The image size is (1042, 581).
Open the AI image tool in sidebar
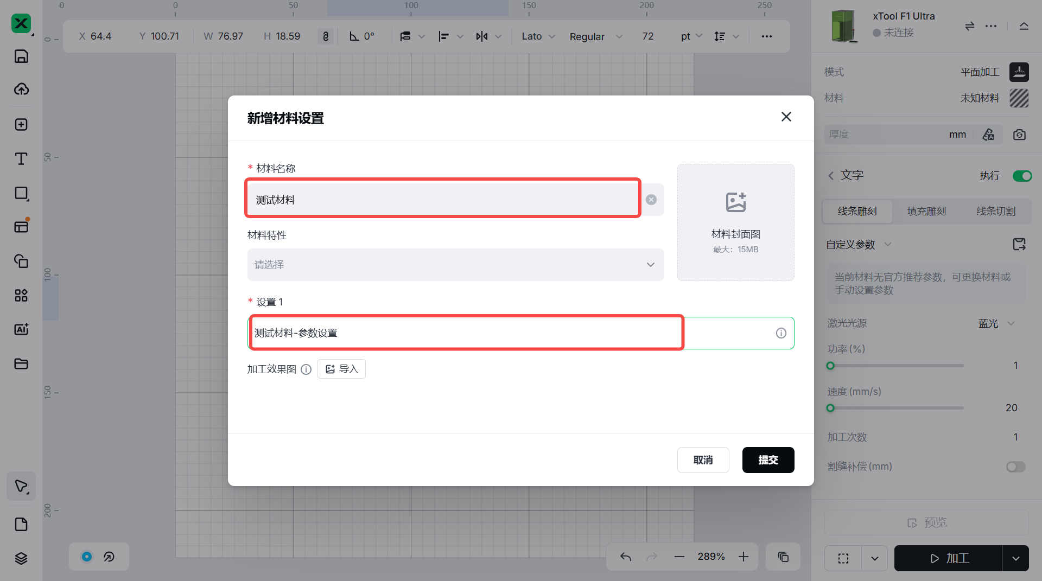pos(21,329)
